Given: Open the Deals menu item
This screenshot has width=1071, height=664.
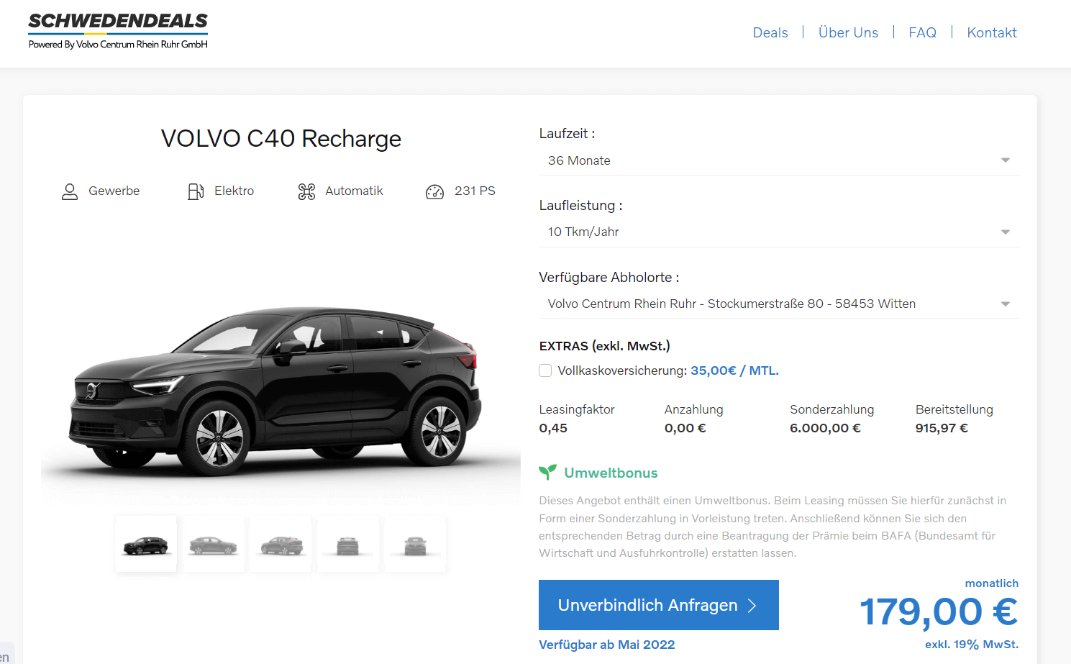Looking at the screenshot, I should click(770, 32).
